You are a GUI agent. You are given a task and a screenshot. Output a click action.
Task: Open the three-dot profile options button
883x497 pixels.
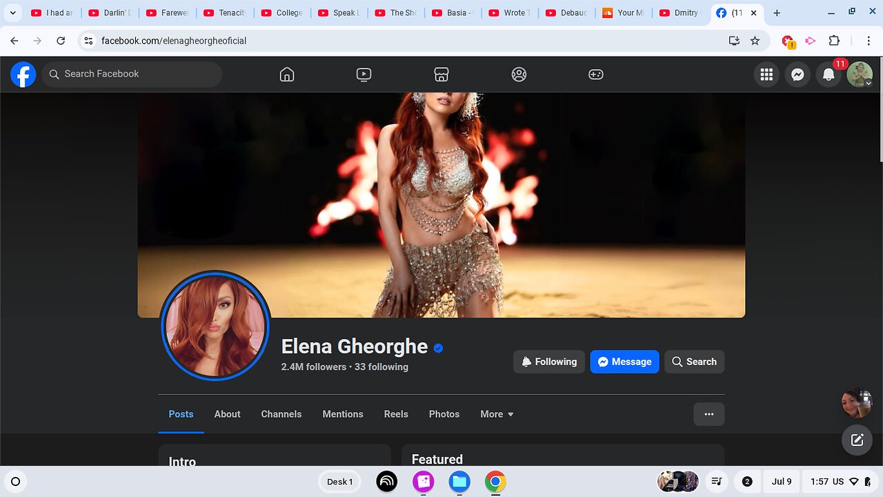(x=709, y=414)
